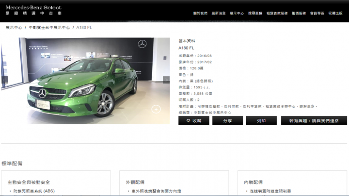Select the 收藏人數：2 line
Viewport: 349px width, 196px height.
coord(189,100)
